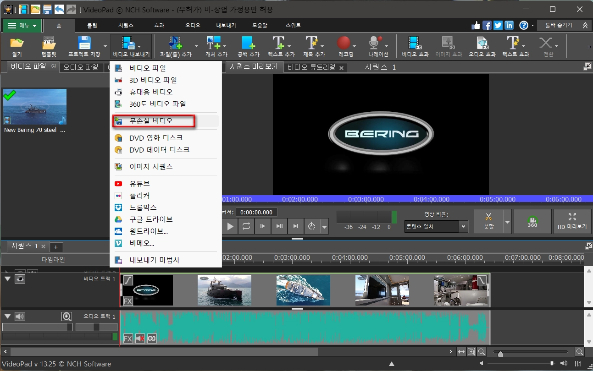Click 툴바 숨기기 hide toolbar button
The height and width of the screenshot is (371, 593).
coord(564,25)
